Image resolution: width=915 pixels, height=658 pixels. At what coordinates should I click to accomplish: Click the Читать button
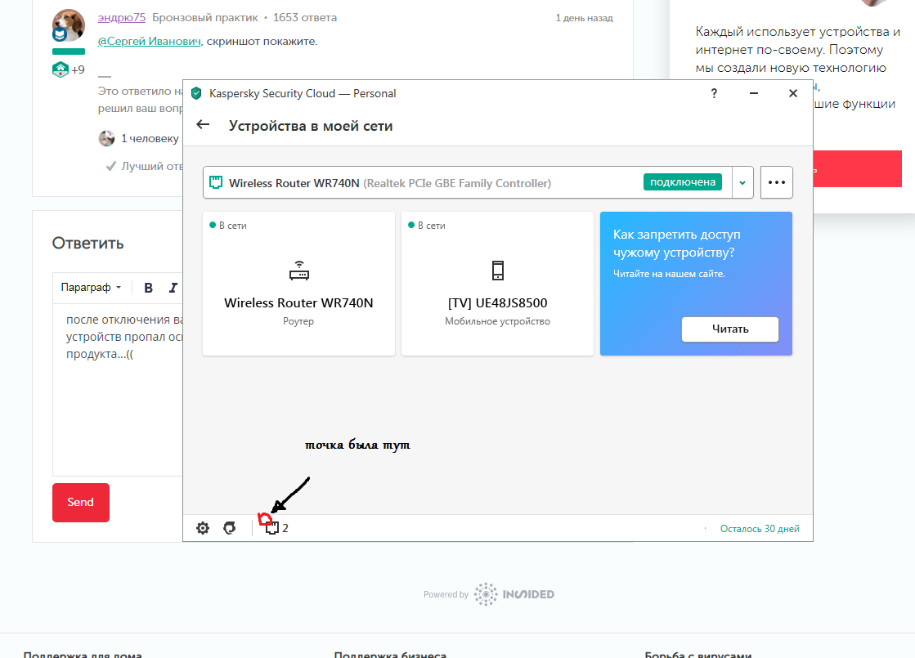point(730,329)
